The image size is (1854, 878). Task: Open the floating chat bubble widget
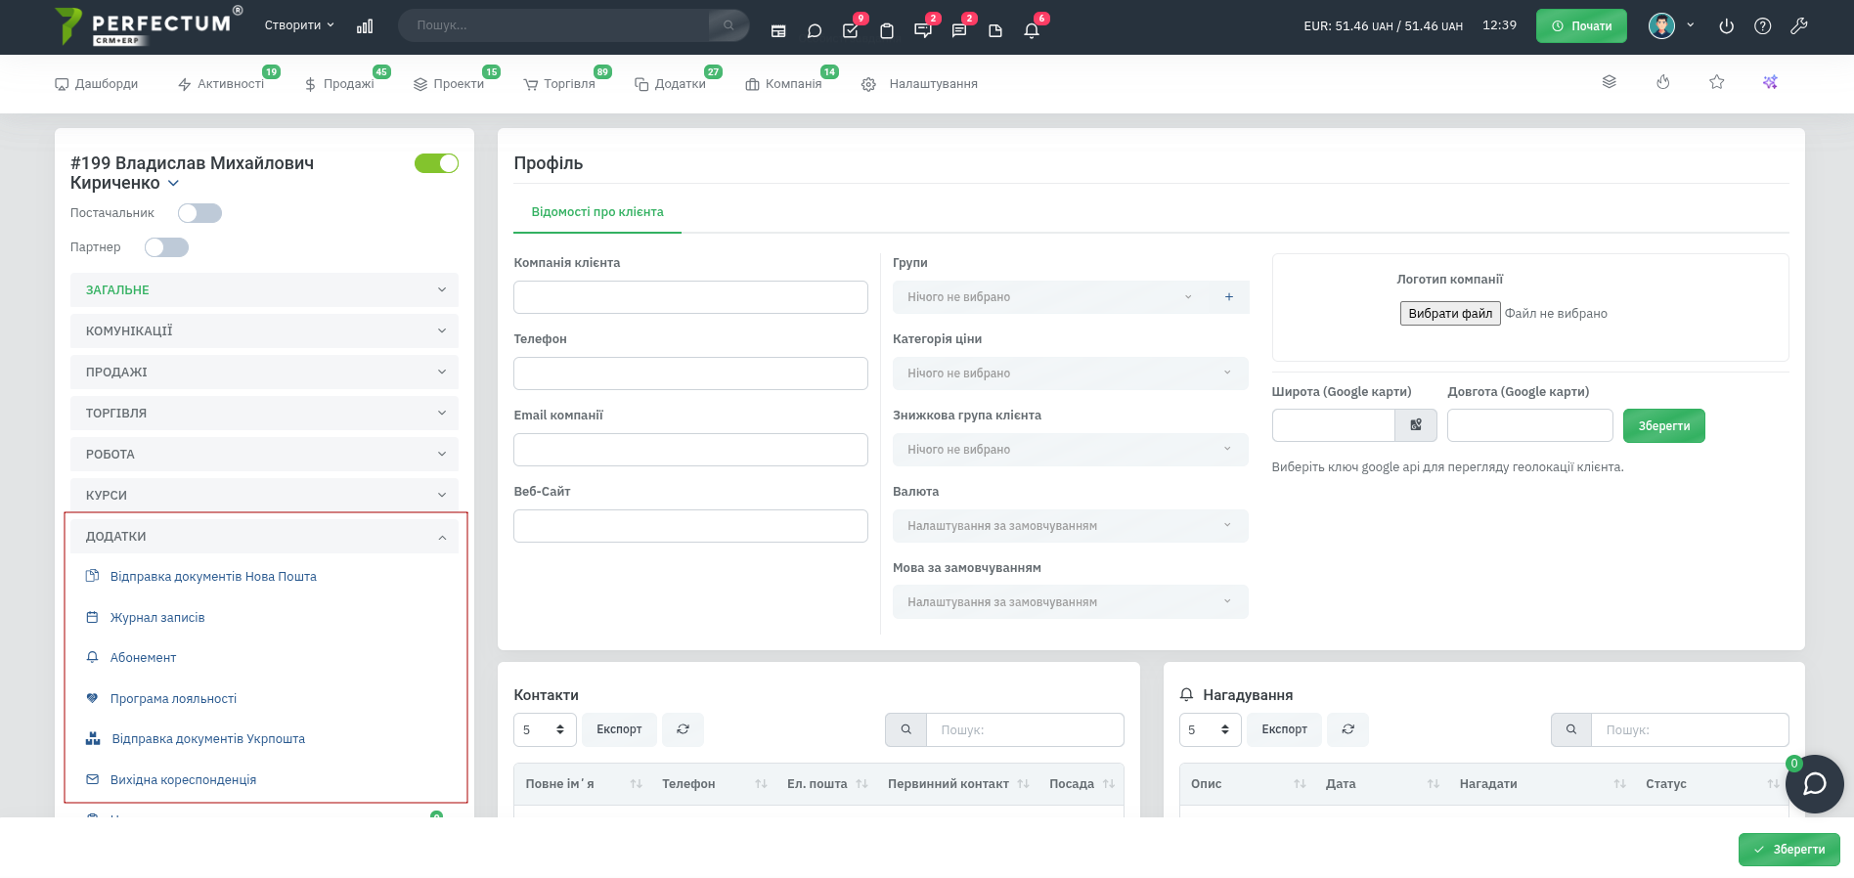1815,783
